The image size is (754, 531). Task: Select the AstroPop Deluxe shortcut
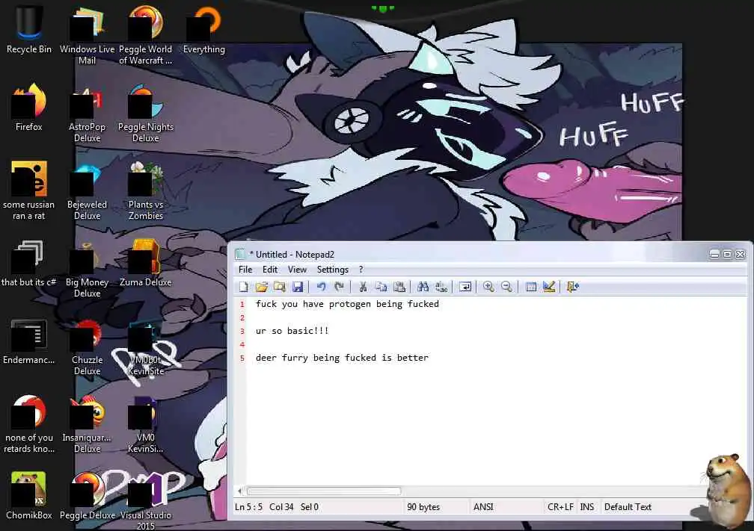(87, 114)
